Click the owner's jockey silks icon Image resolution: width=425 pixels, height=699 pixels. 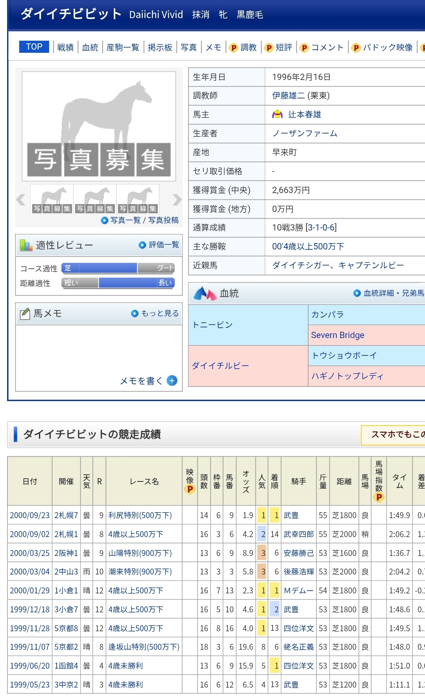click(x=277, y=115)
